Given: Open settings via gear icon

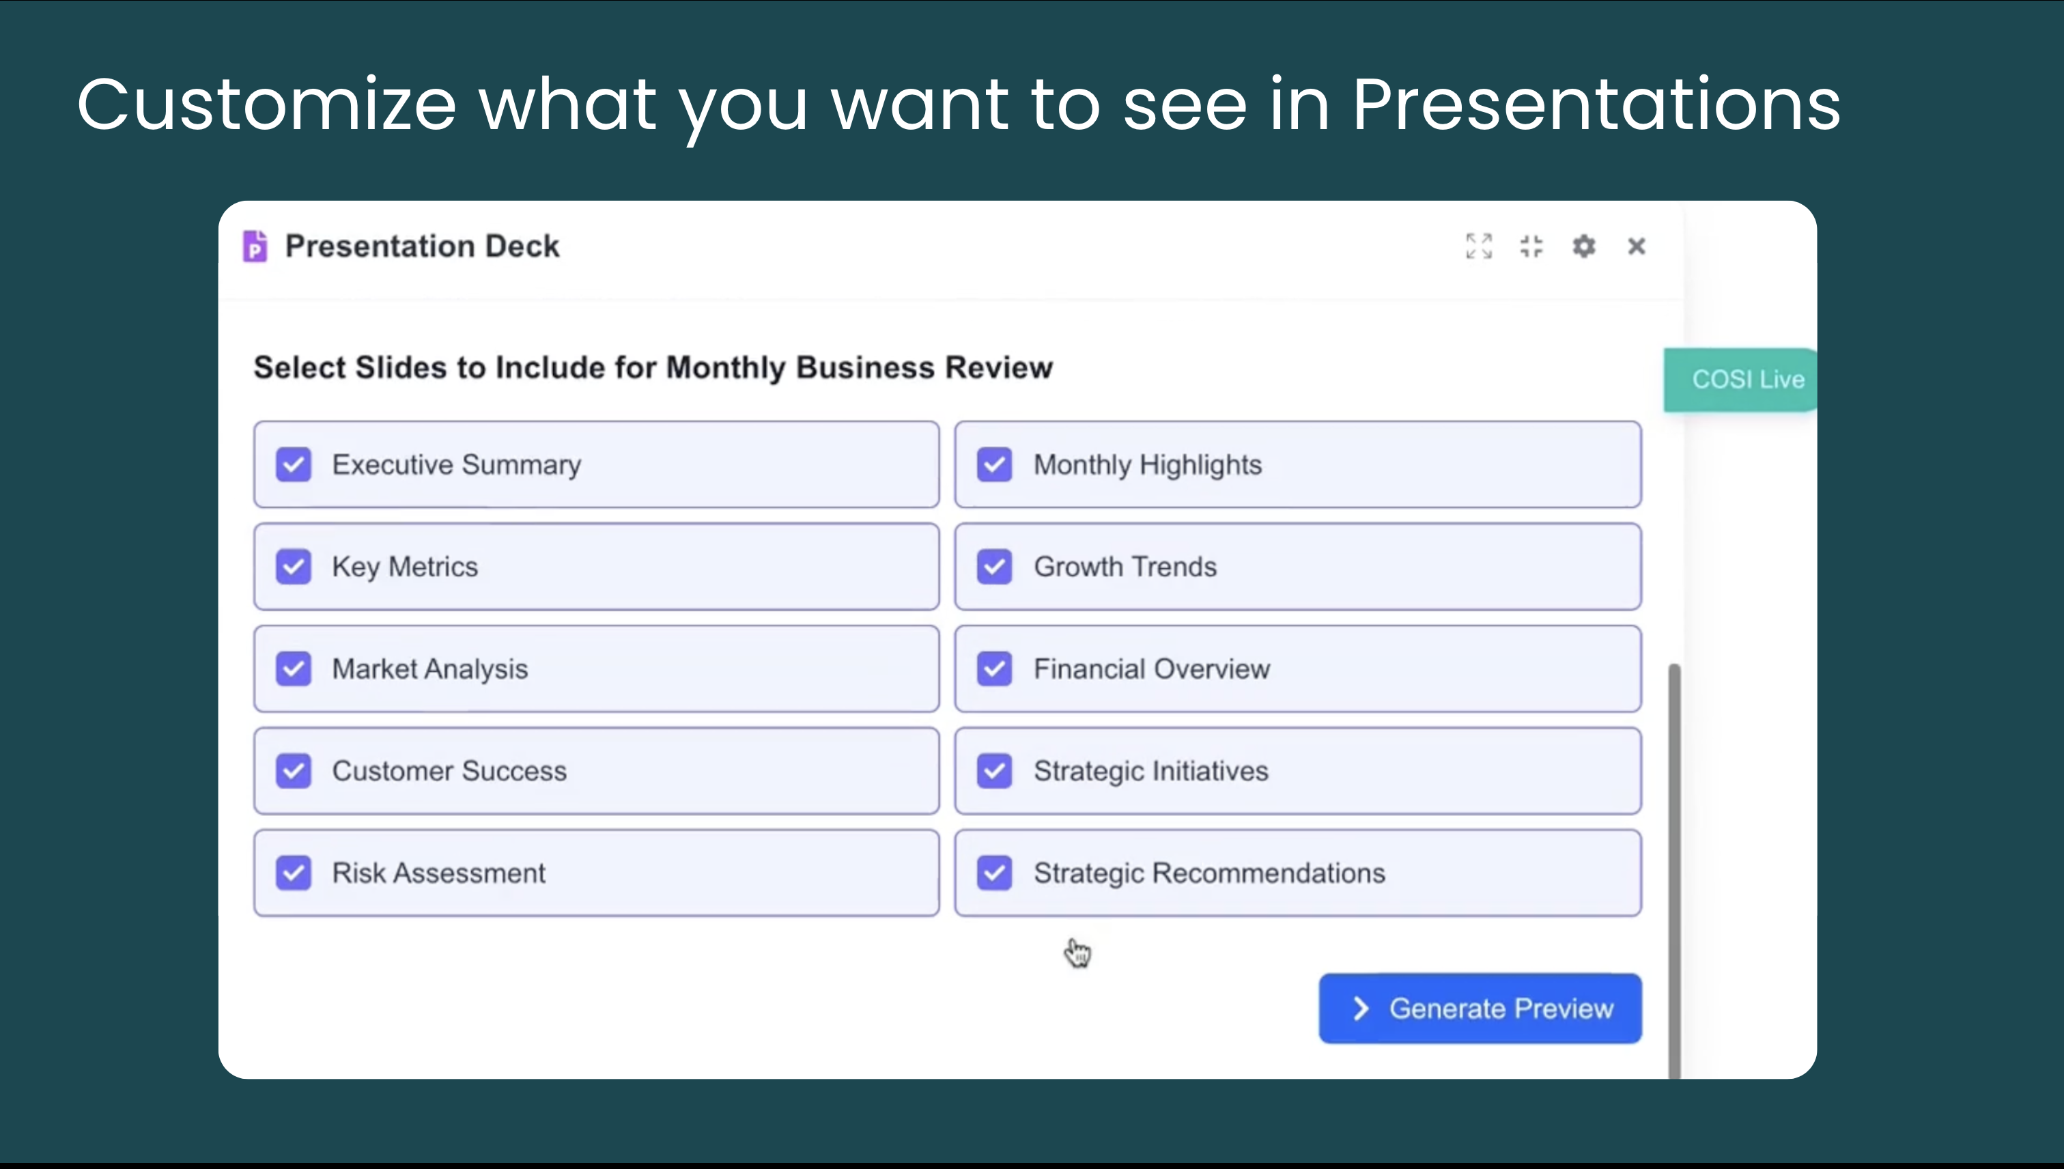Looking at the screenshot, I should click(1583, 246).
